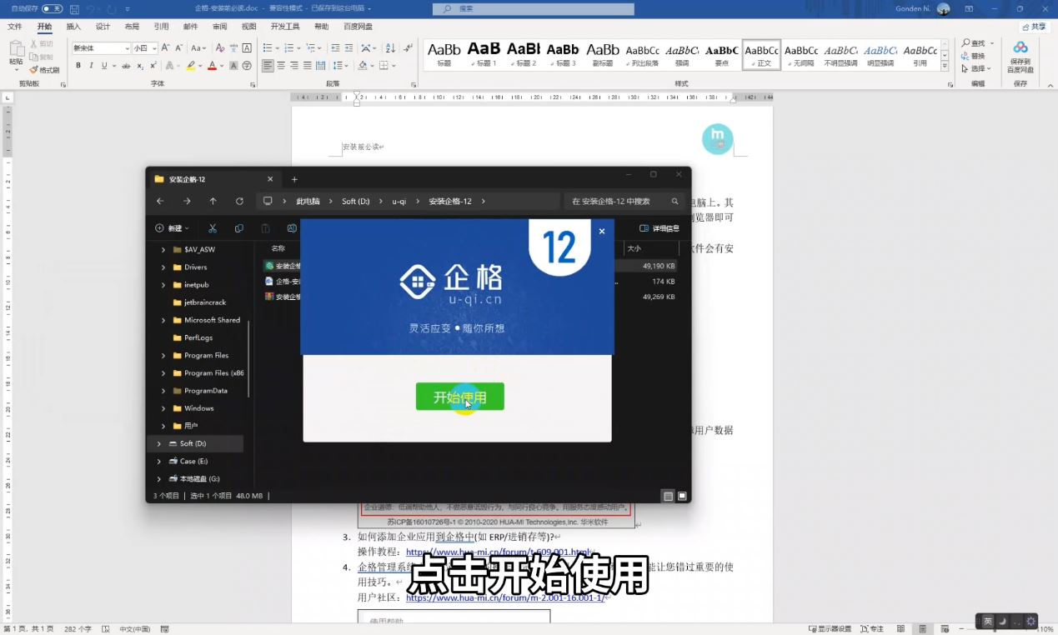Click 替换 in the editing group
Viewport: 1058px width, 635px height.
(x=973, y=56)
